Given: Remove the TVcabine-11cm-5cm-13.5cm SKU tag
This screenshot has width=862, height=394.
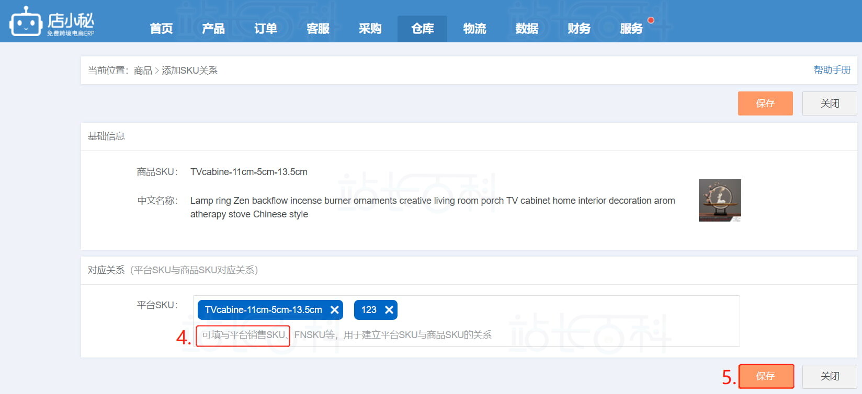Looking at the screenshot, I should 335,310.
